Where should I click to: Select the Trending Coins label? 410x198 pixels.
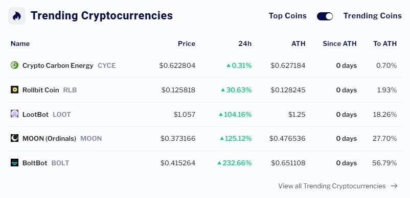coord(372,16)
